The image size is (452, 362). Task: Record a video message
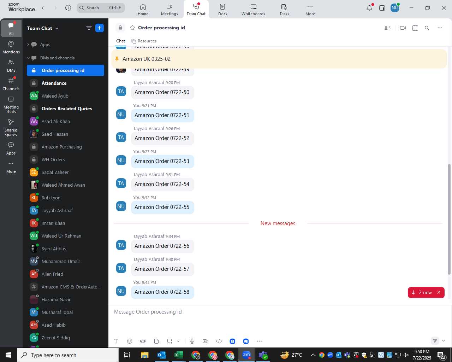point(206,341)
